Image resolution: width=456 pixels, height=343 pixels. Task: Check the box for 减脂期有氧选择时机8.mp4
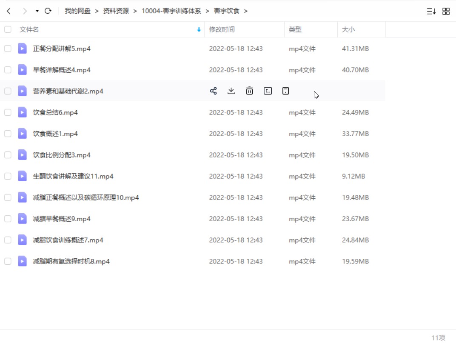(x=8, y=261)
